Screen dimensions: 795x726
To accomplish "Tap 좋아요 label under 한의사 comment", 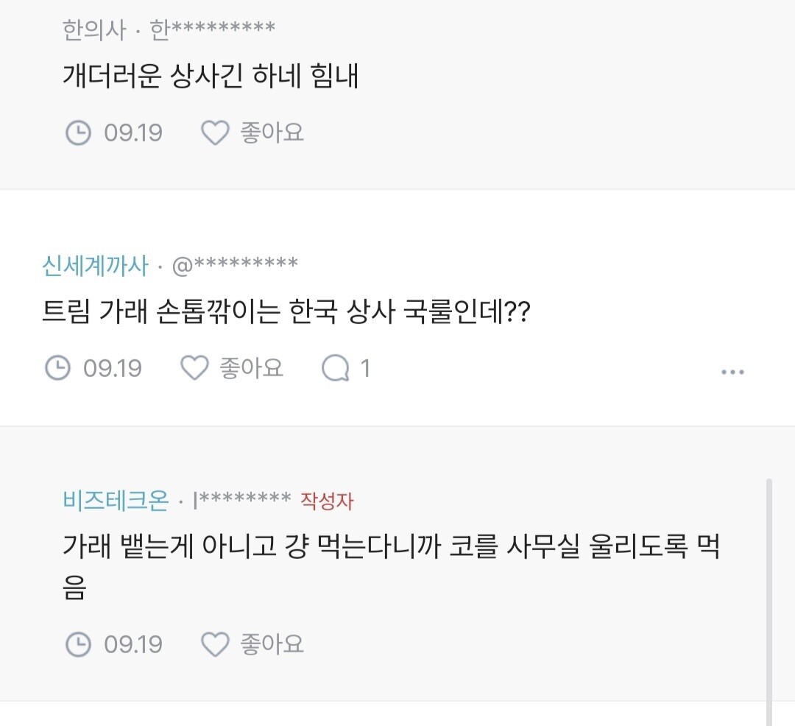I will (x=272, y=133).
